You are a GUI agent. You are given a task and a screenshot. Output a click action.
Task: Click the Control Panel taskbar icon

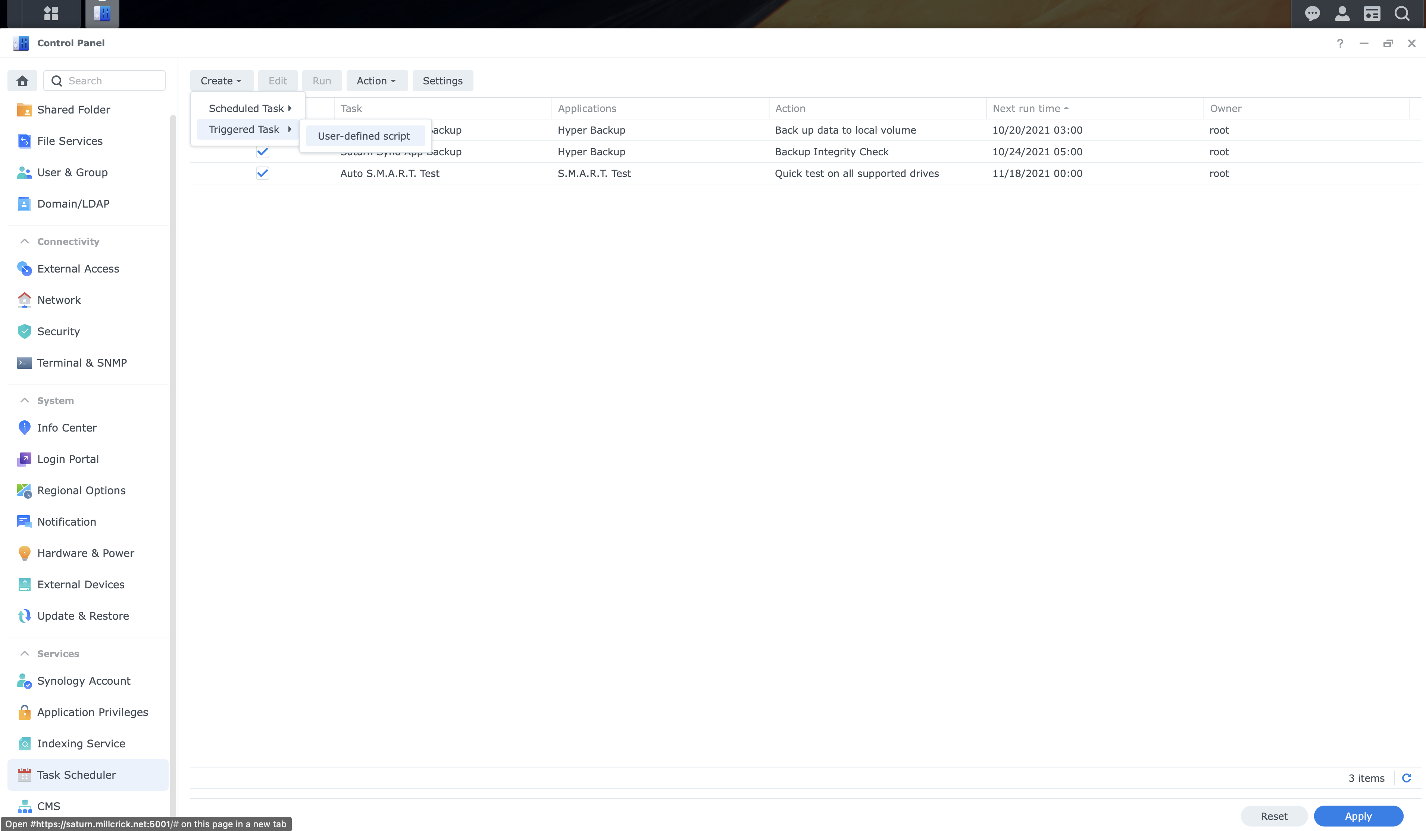coord(102,13)
